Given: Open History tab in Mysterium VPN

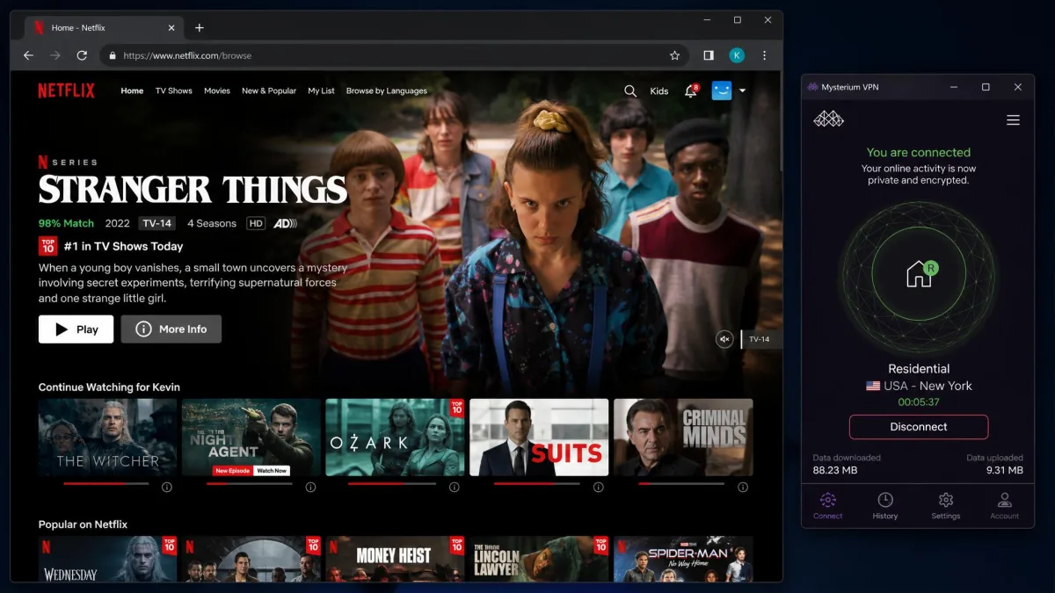Looking at the screenshot, I should point(885,505).
